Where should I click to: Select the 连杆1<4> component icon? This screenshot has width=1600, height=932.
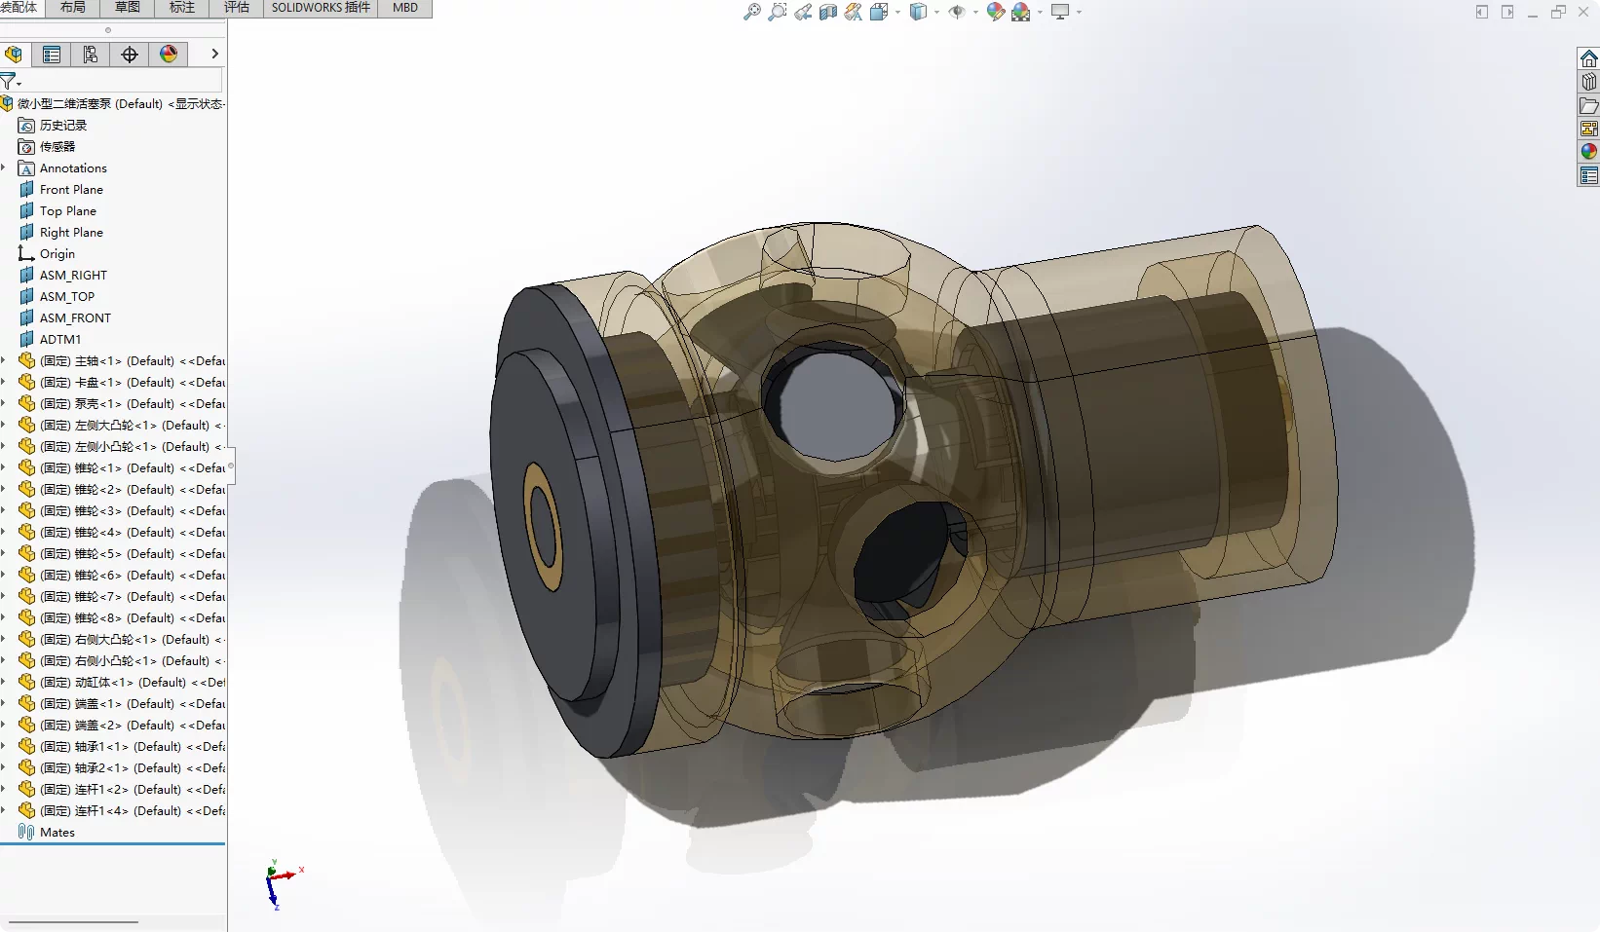point(26,811)
